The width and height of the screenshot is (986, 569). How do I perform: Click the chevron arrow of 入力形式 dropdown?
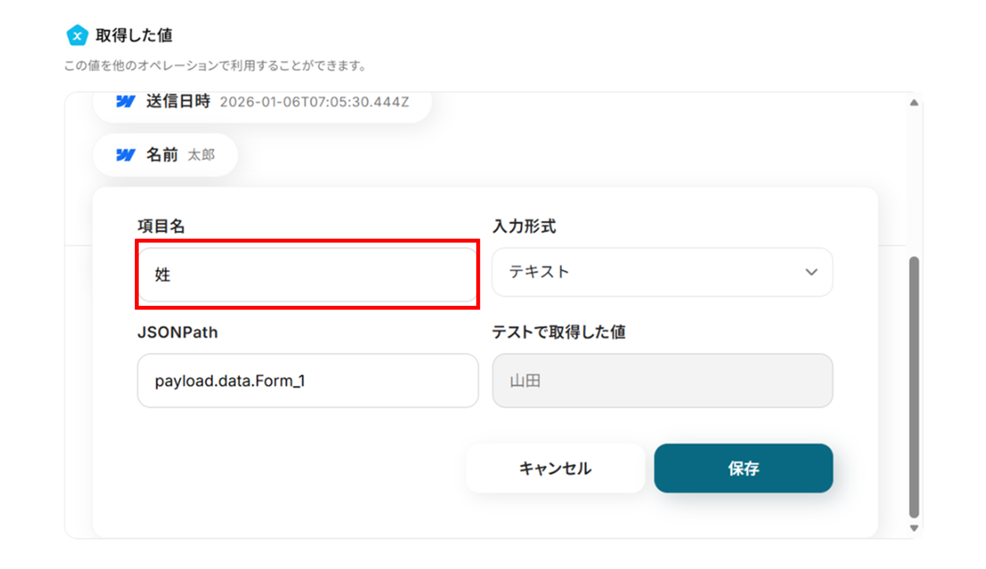pyautogui.click(x=811, y=272)
